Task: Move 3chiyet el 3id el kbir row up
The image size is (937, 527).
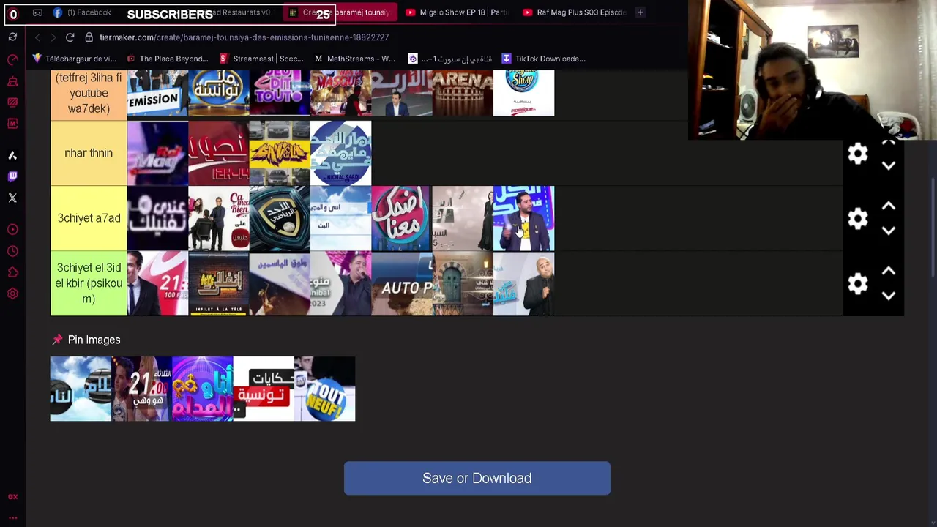Action: point(889,272)
